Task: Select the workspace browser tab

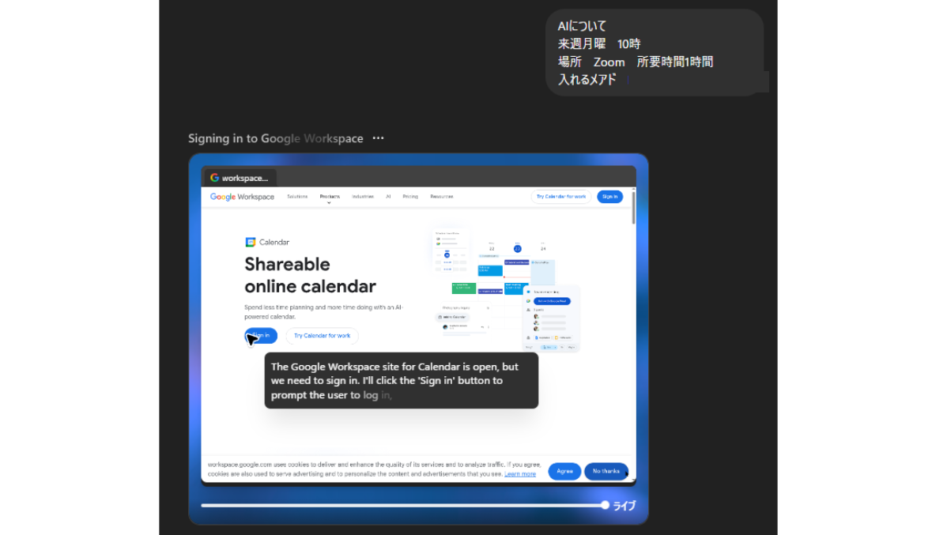Action: (x=240, y=178)
